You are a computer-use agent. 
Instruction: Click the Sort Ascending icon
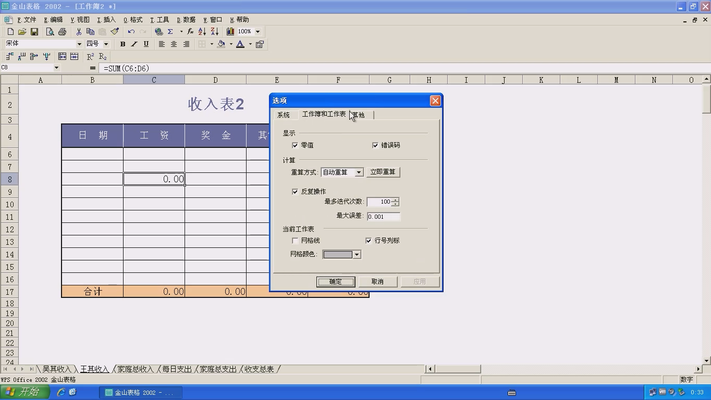point(202,32)
